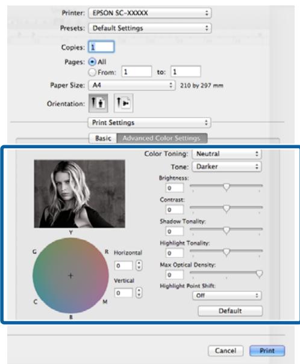The width and height of the screenshot is (300, 364).
Task: Open the Presets dropdown
Action: pos(149,28)
